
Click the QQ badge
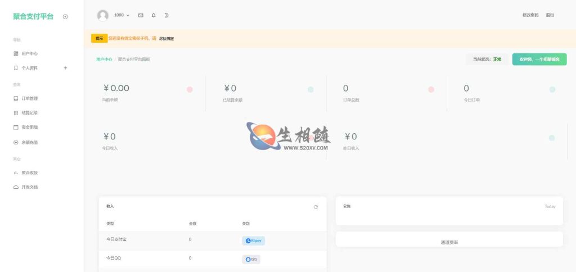click(x=251, y=260)
